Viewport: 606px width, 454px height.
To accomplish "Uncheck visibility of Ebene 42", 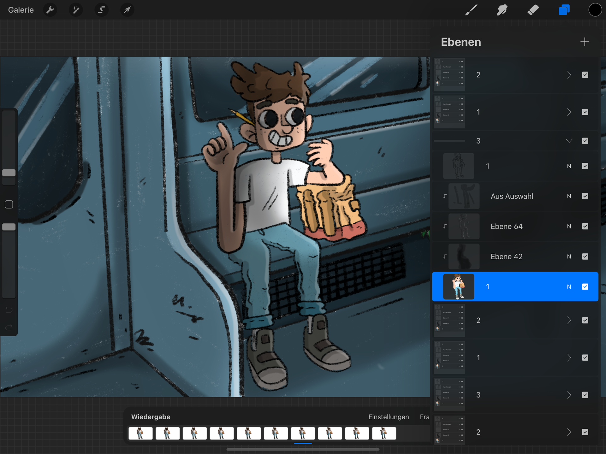I will point(585,256).
